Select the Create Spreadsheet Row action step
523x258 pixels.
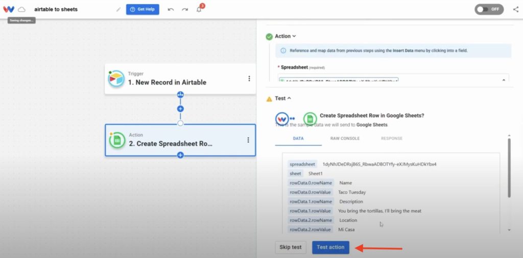(180, 140)
